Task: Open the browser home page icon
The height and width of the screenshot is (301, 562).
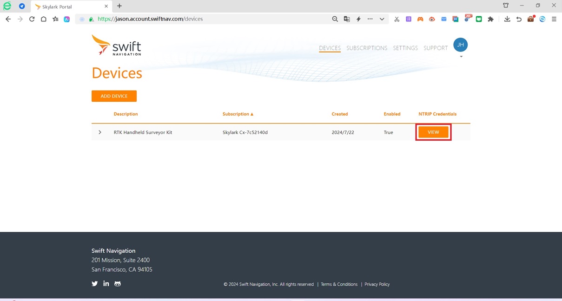Action: [43, 19]
